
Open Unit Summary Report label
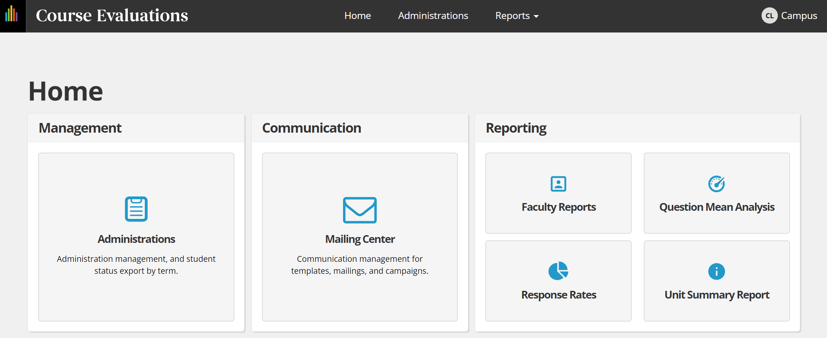717,295
